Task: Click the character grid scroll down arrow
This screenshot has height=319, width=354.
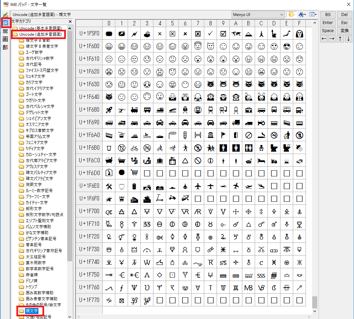Action: point(315,311)
